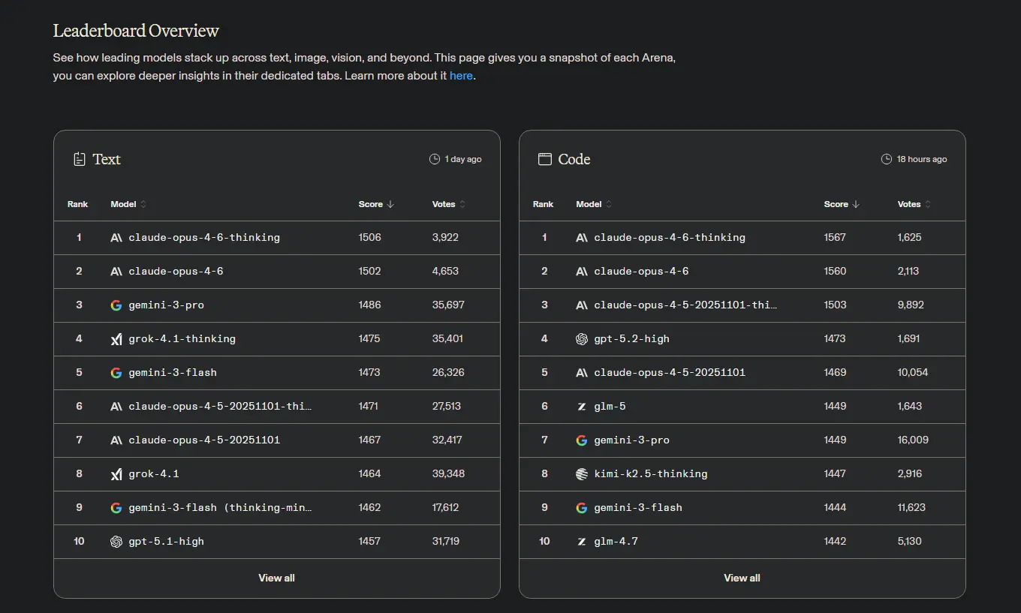Viewport: 1021px width, 613px height.
Task: Sort Code table by Votes column
Action: [x=914, y=204]
